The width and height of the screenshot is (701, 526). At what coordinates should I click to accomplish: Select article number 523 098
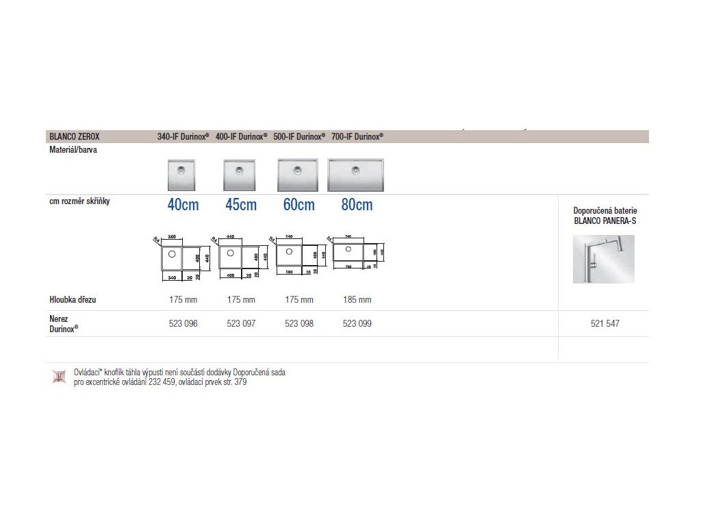click(299, 323)
